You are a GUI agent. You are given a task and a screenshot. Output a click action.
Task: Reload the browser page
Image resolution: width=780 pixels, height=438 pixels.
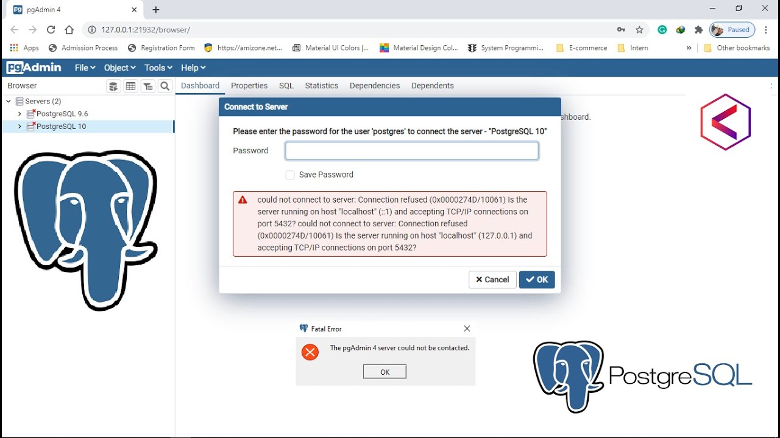tap(51, 29)
